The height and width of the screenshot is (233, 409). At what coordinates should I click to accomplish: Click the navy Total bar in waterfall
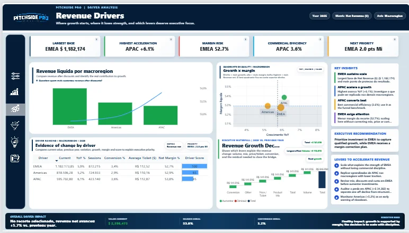pyautogui.click(x=322, y=180)
